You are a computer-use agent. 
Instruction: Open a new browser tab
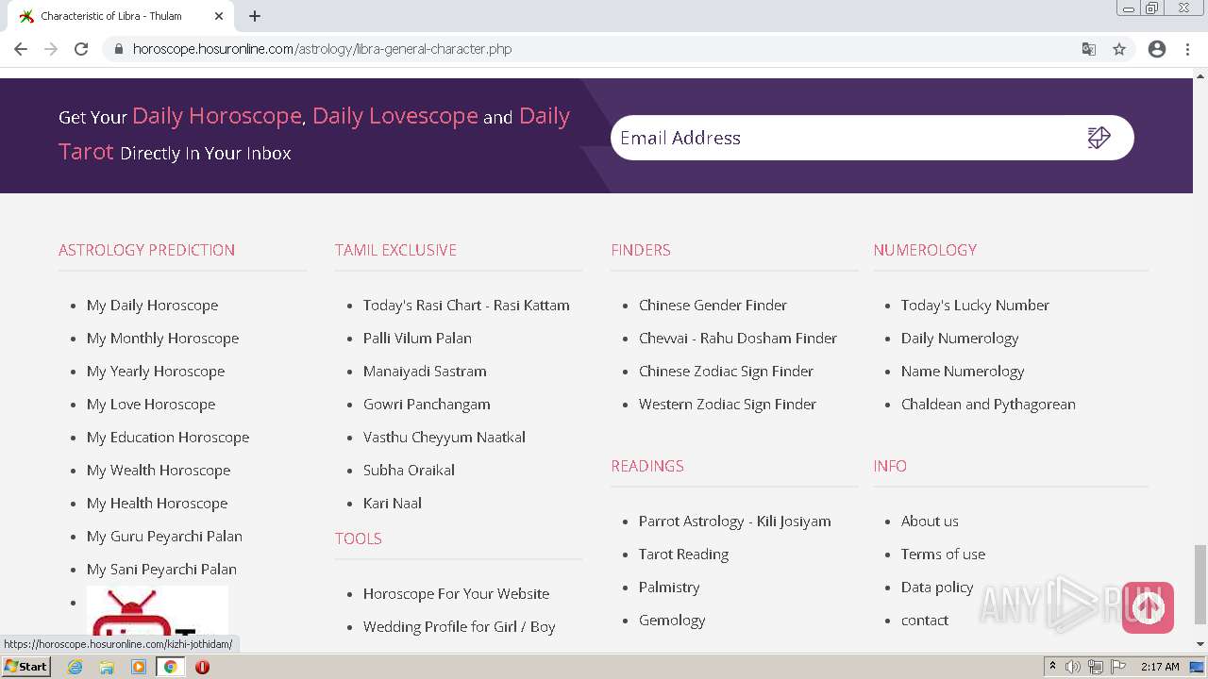pos(255,16)
